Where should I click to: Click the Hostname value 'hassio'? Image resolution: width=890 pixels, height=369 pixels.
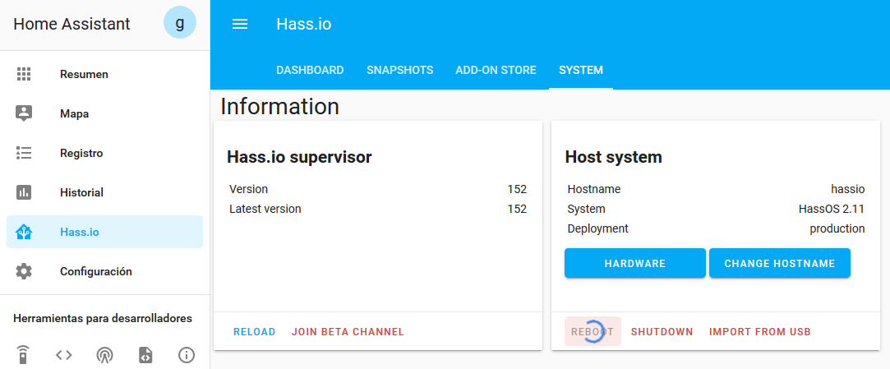click(847, 189)
